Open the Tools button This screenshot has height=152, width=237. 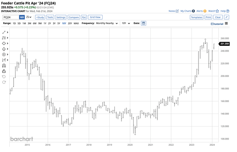point(50,17)
